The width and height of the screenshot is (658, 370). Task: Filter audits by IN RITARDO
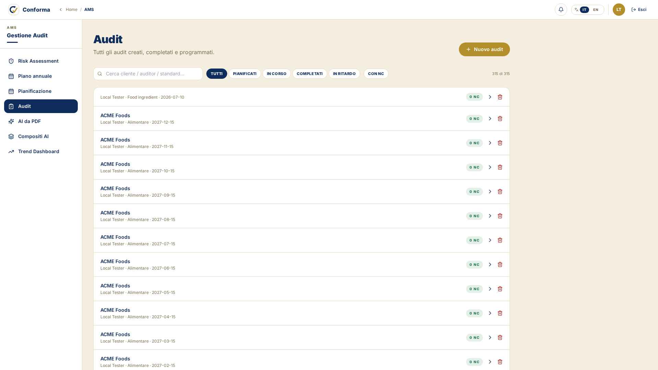point(344,74)
